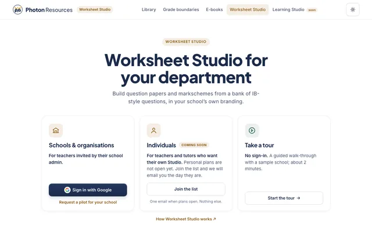The image size is (372, 232).
Task: Click the Take a tour heading
Action: 259,145
